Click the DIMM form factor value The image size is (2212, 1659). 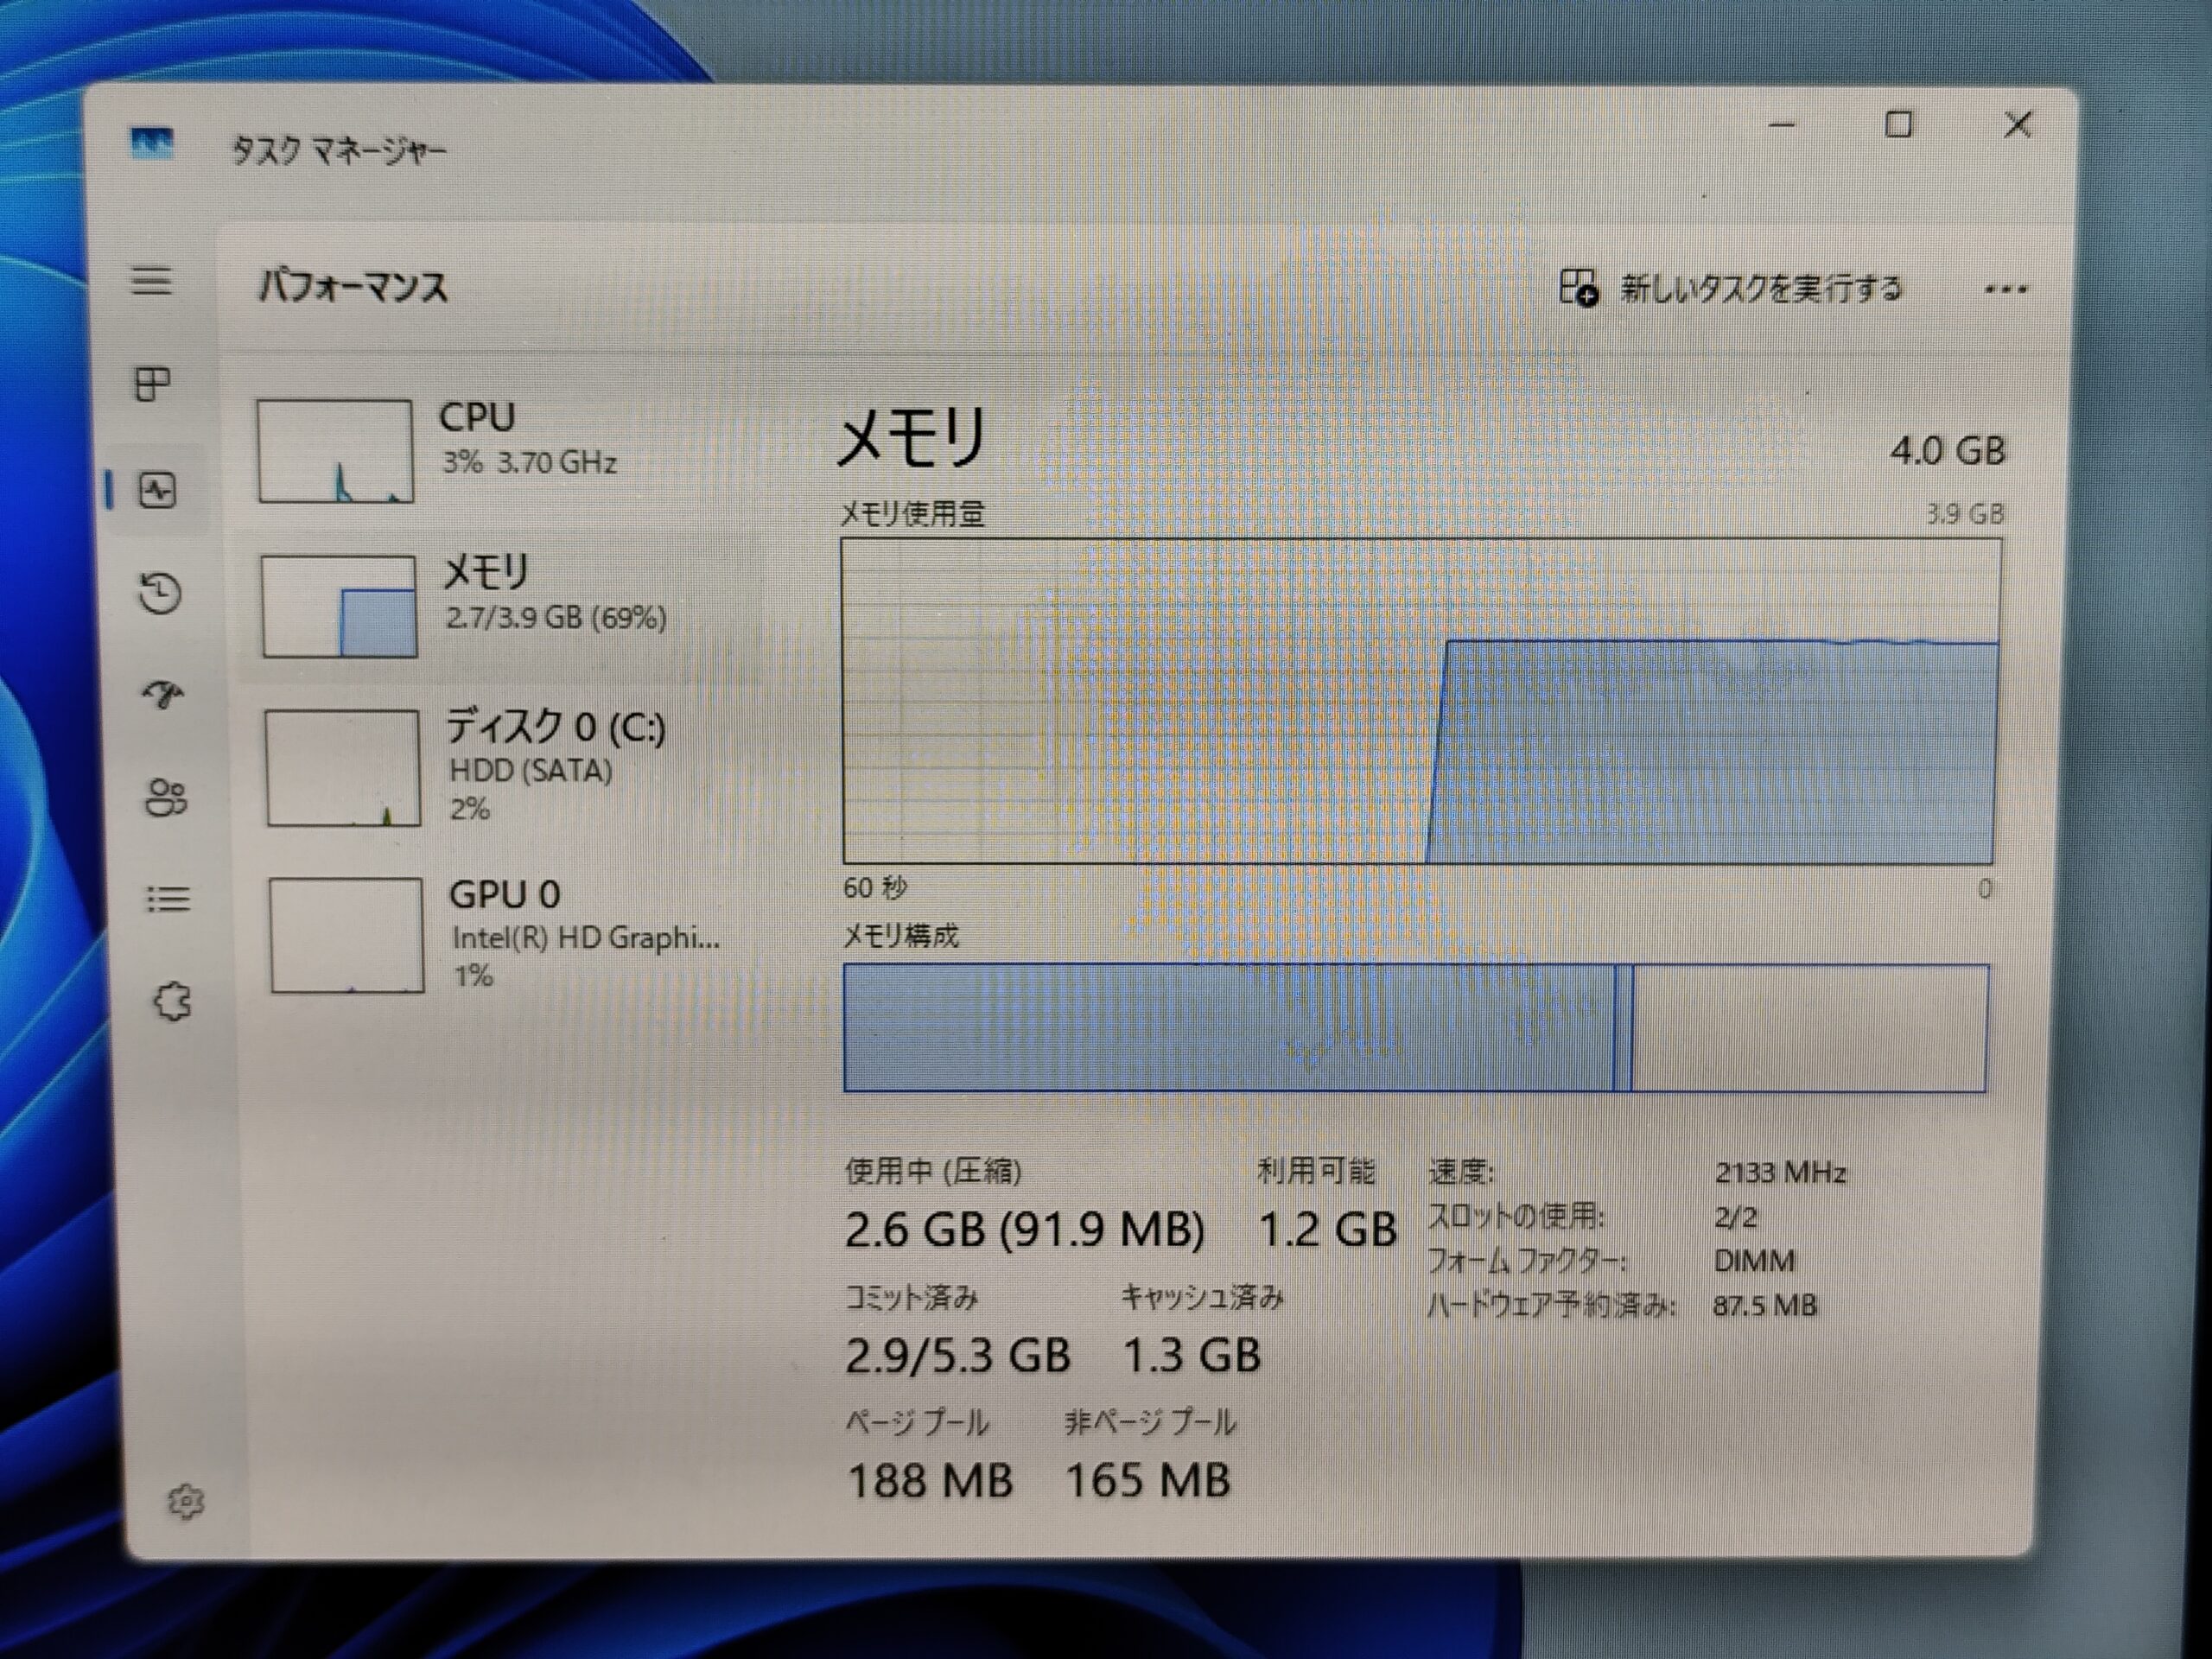click(1754, 1261)
